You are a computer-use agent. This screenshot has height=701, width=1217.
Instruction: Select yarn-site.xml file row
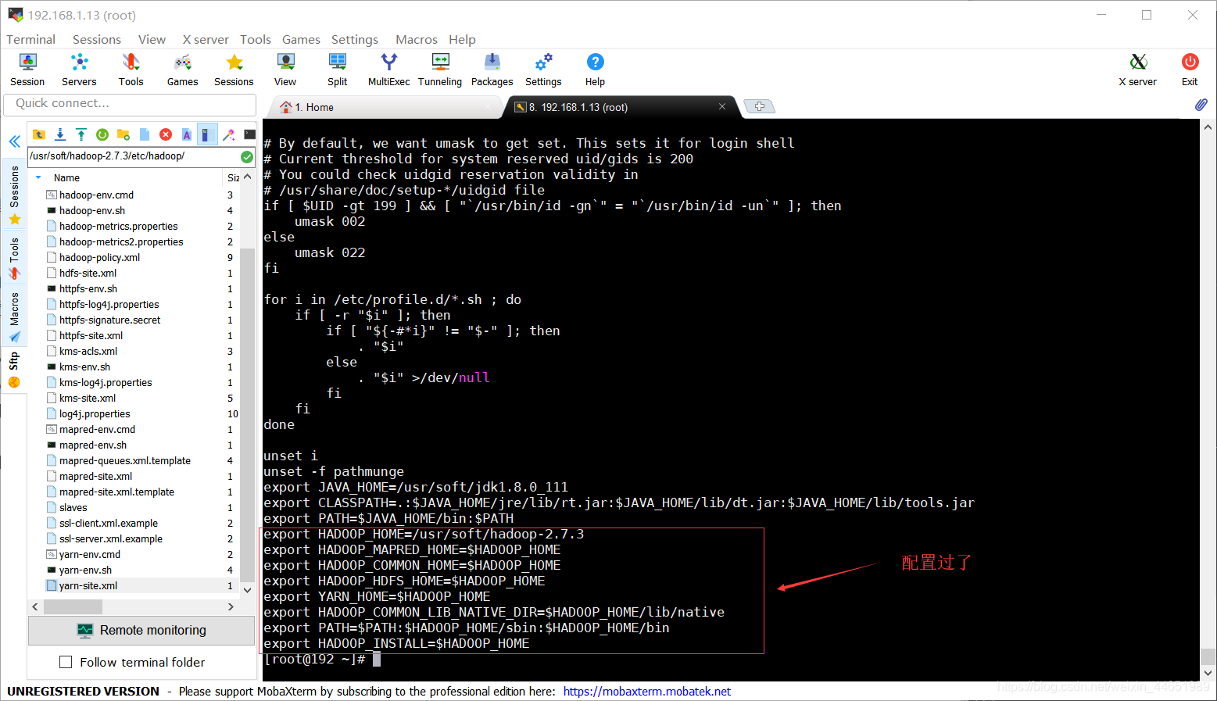click(141, 585)
